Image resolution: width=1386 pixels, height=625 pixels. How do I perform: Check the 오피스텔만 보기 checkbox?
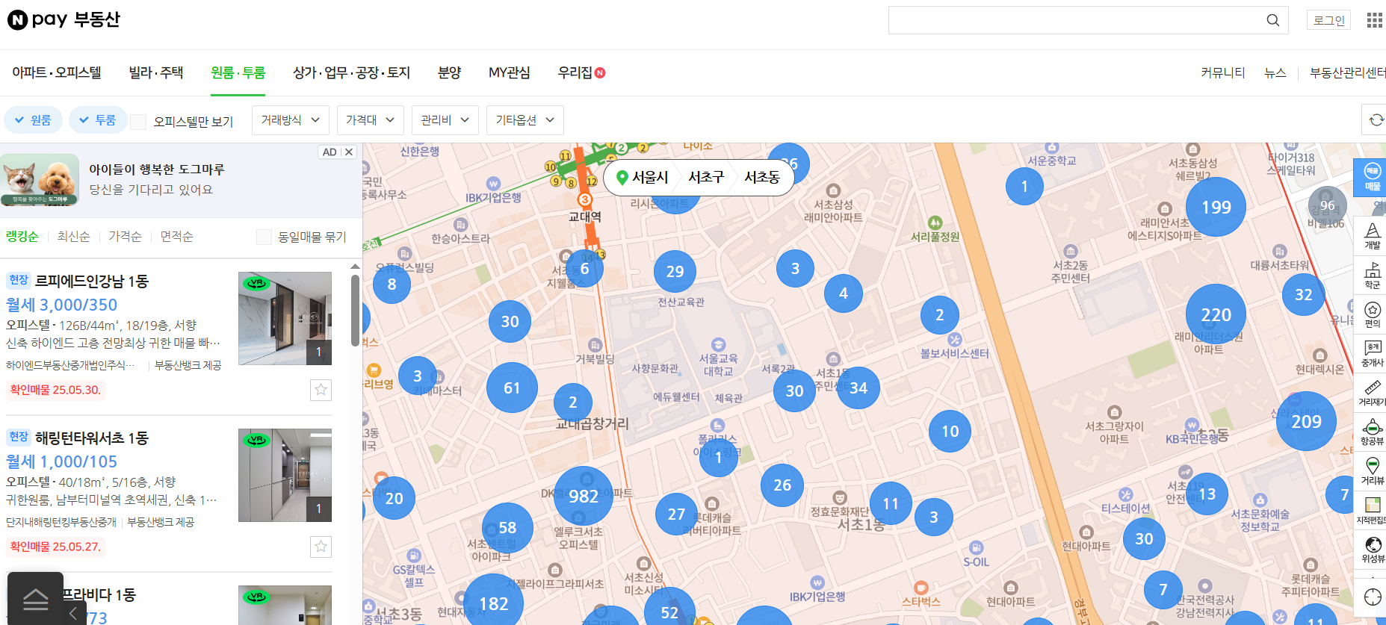138,122
